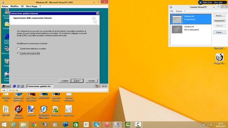Open the Apple-logo file on desktop
This screenshot has height=128, width=228.
69,111
